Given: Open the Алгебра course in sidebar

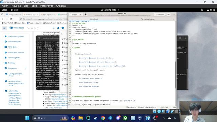Looking at the screenshot, I should (15, 75).
